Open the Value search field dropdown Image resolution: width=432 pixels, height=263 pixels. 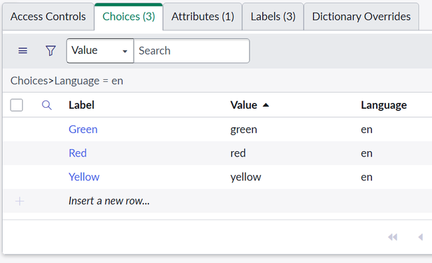[100, 51]
